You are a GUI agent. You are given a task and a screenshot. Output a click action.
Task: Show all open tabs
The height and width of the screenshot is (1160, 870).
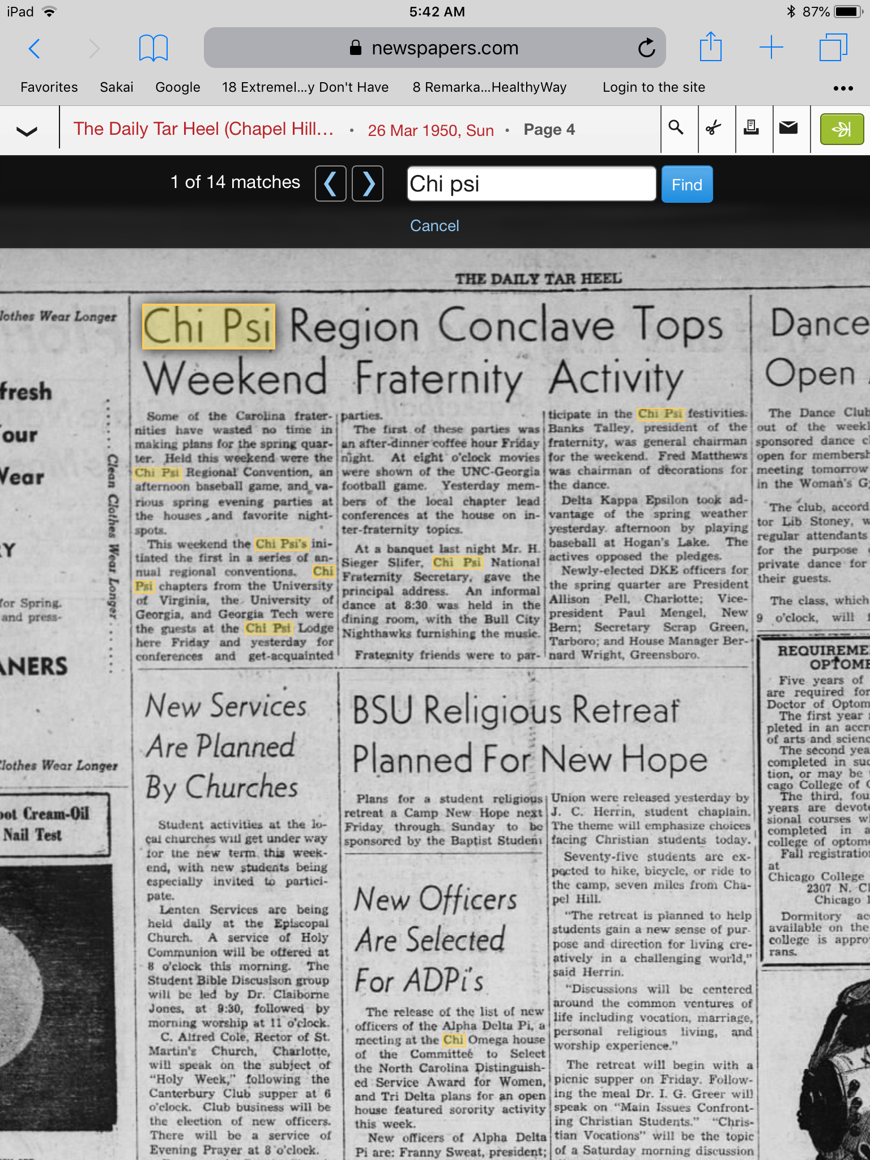point(833,48)
